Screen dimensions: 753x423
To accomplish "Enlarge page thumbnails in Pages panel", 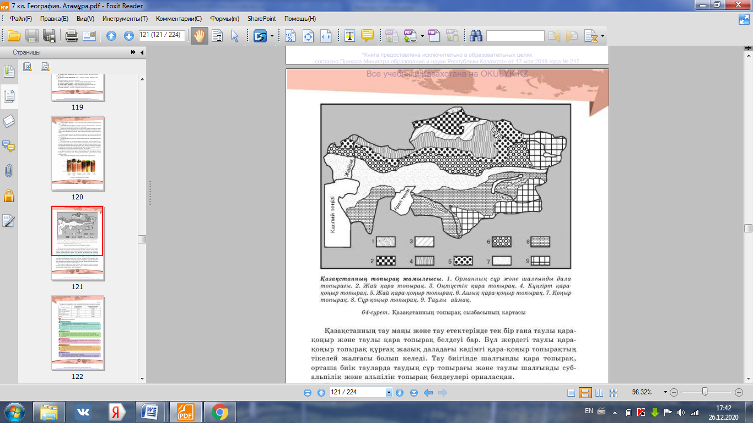I will pos(27,67).
